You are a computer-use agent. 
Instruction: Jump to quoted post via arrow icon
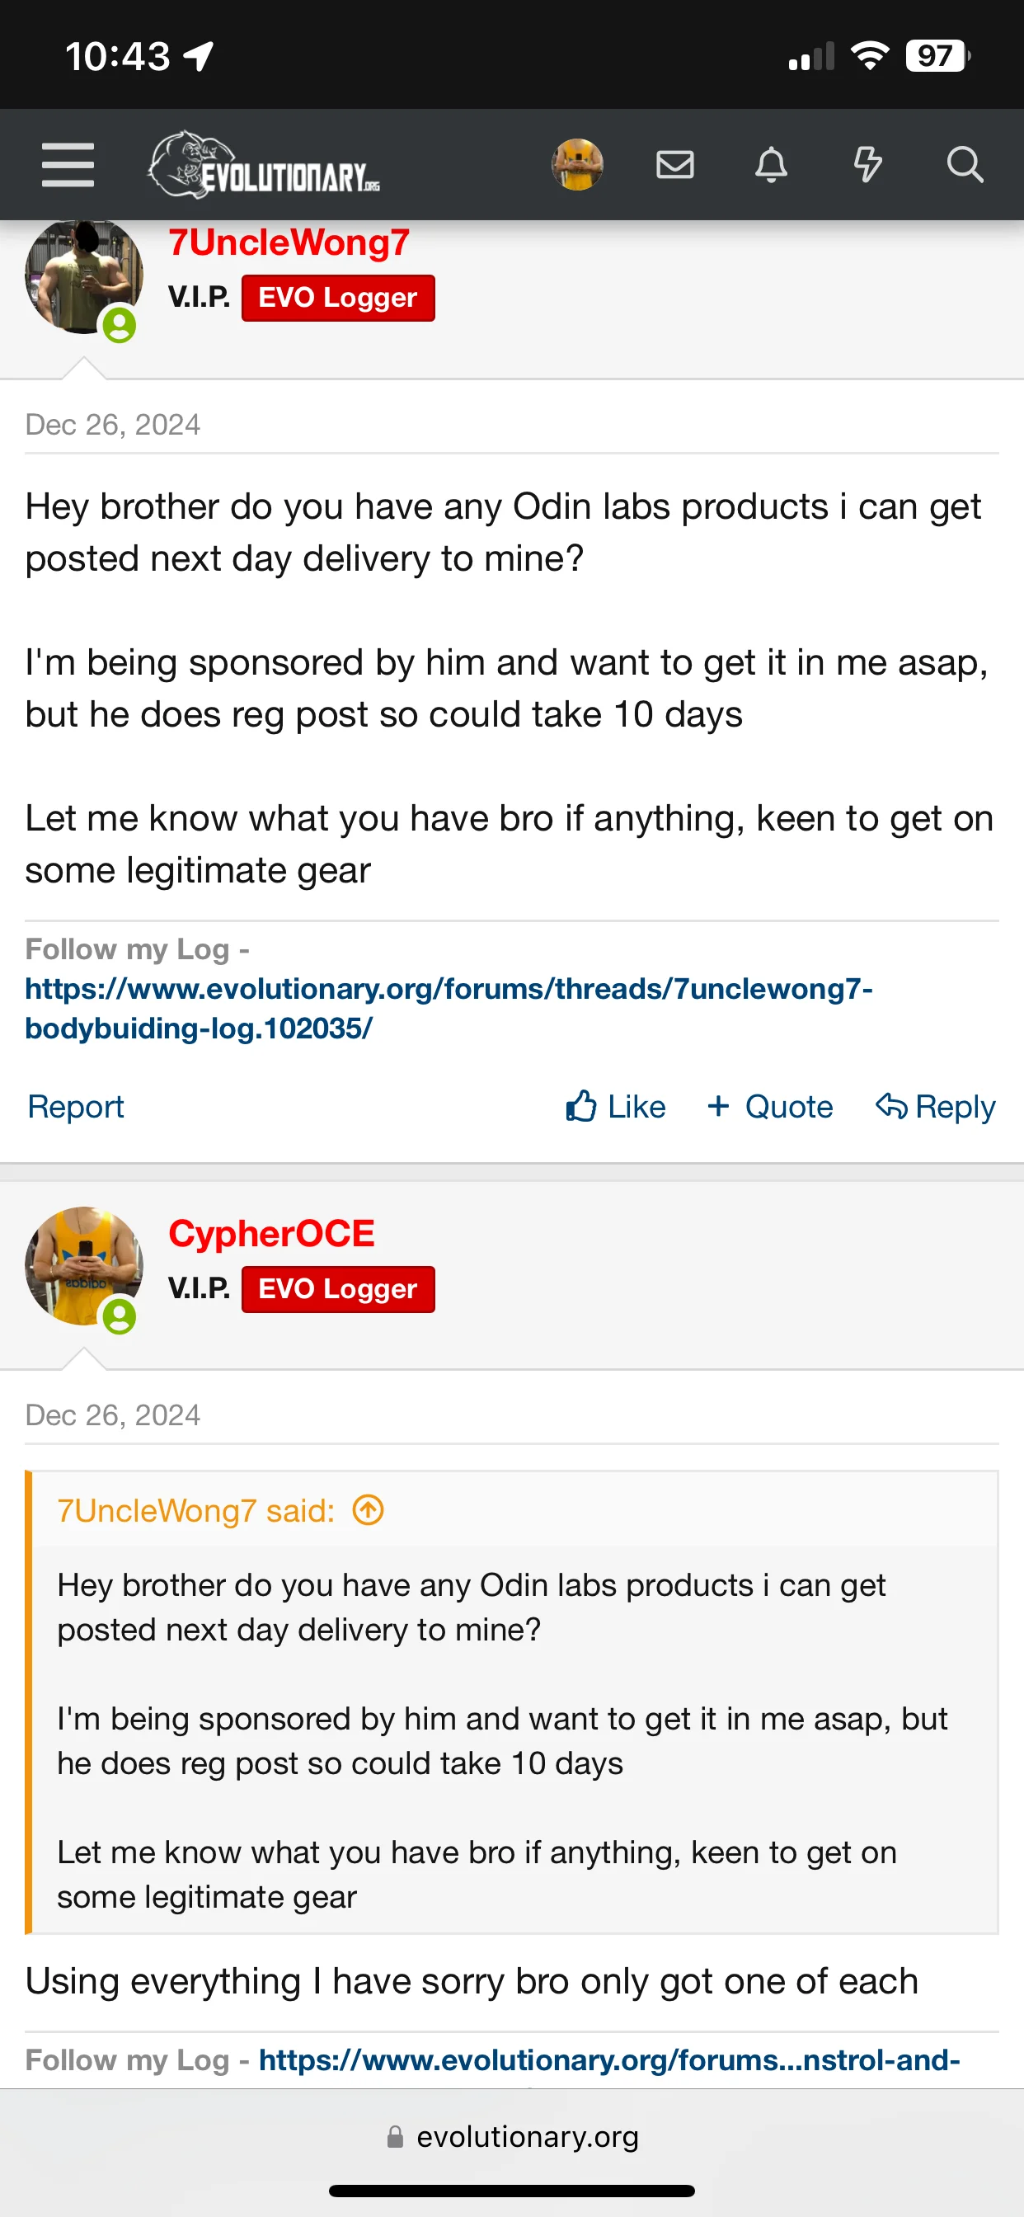(369, 1509)
